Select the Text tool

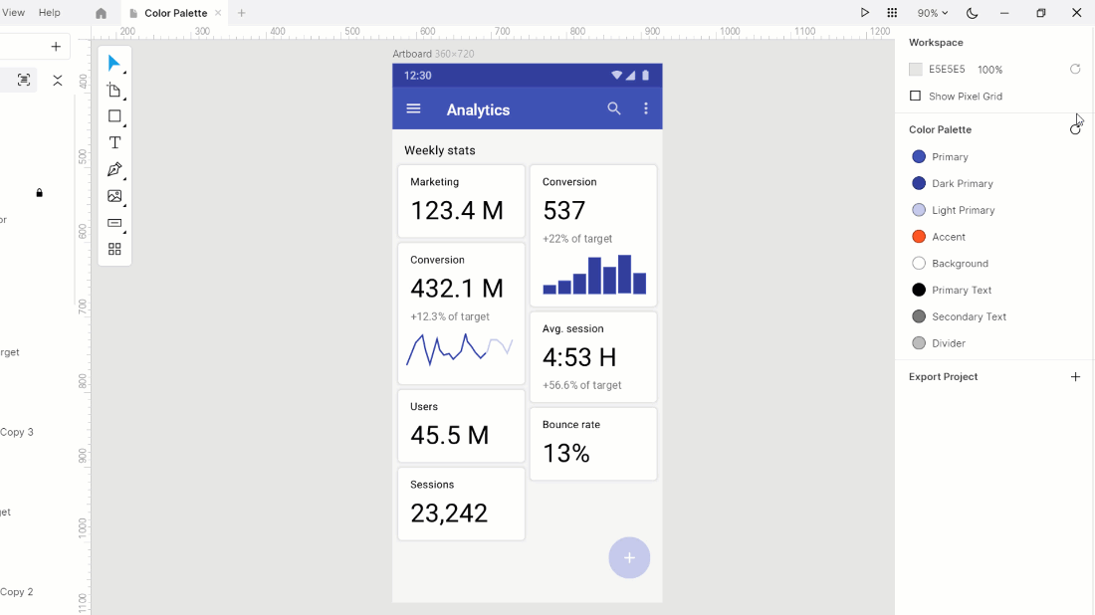tap(114, 142)
